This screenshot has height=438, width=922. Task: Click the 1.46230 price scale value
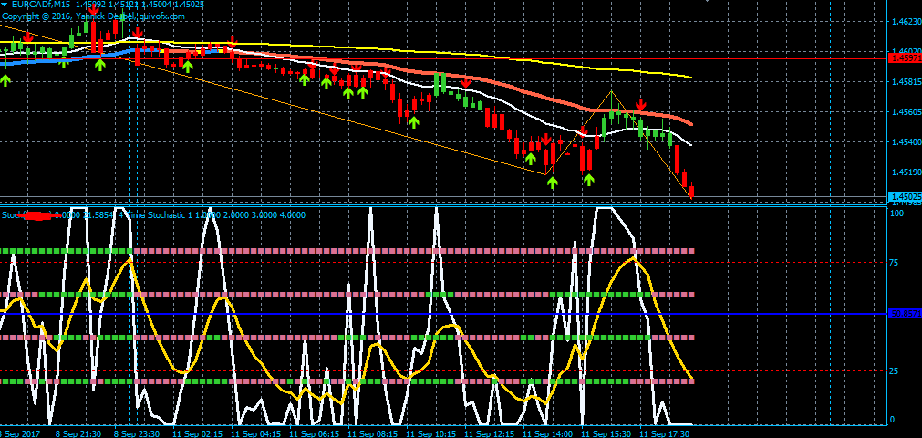click(906, 22)
